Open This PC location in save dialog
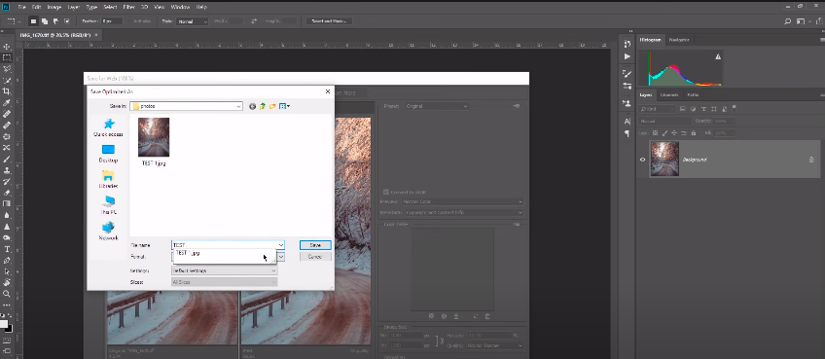The width and height of the screenshot is (825, 359). (x=108, y=205)
